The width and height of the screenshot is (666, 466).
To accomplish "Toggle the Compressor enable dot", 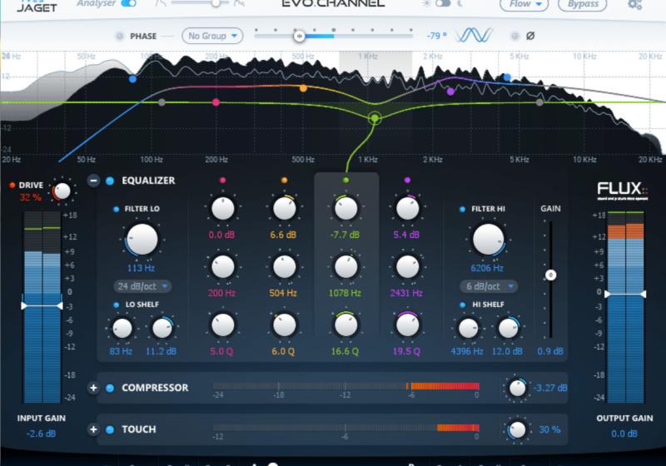I will click(x=110, y=388).
